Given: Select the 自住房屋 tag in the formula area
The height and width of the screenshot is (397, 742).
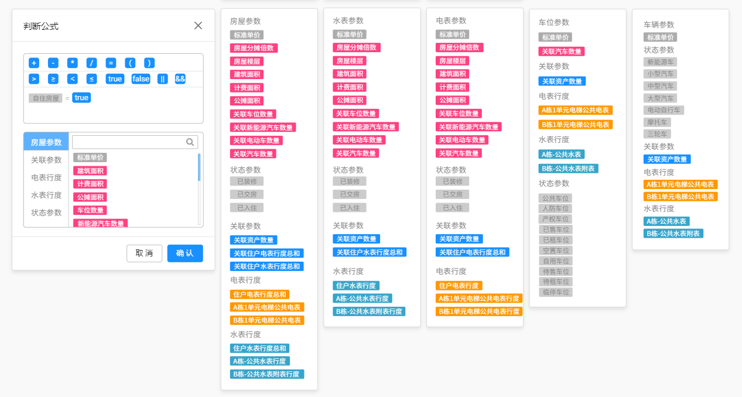Looking at the screenshot, I should point(46,98).
